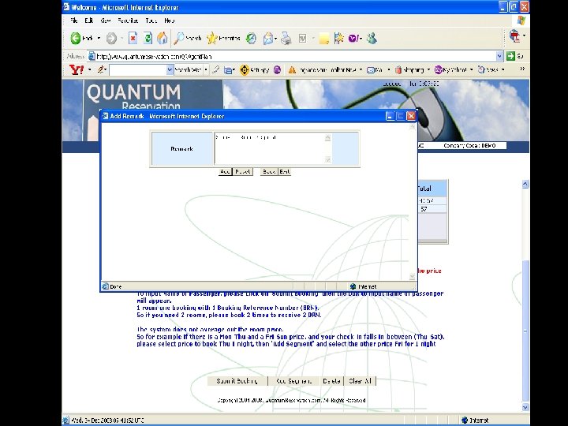This screenshot has height=426, width=568.
Task: Click Reset button in Add Remark window
Action: pos(243,171)
